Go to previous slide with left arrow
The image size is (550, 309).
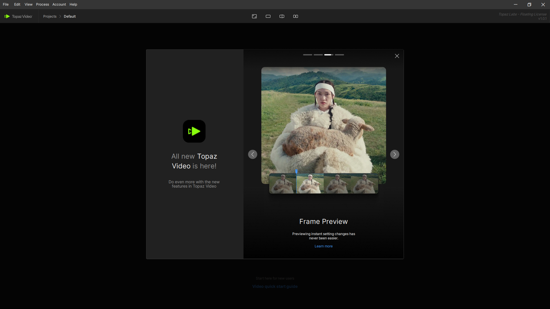click(x=253, y=154)
